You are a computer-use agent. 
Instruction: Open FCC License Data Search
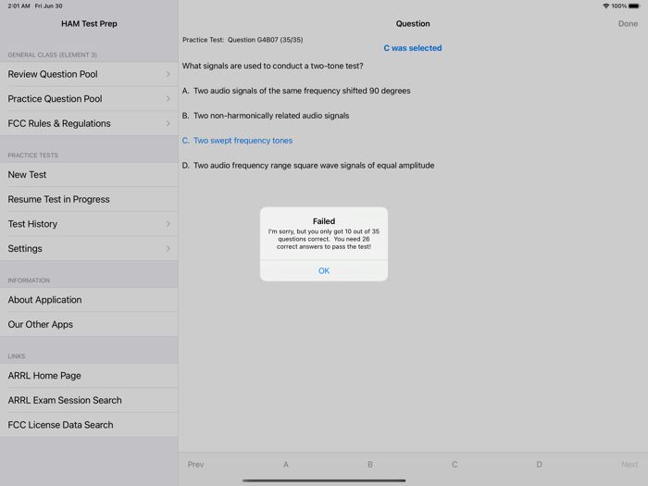click(x=89, y=425)
